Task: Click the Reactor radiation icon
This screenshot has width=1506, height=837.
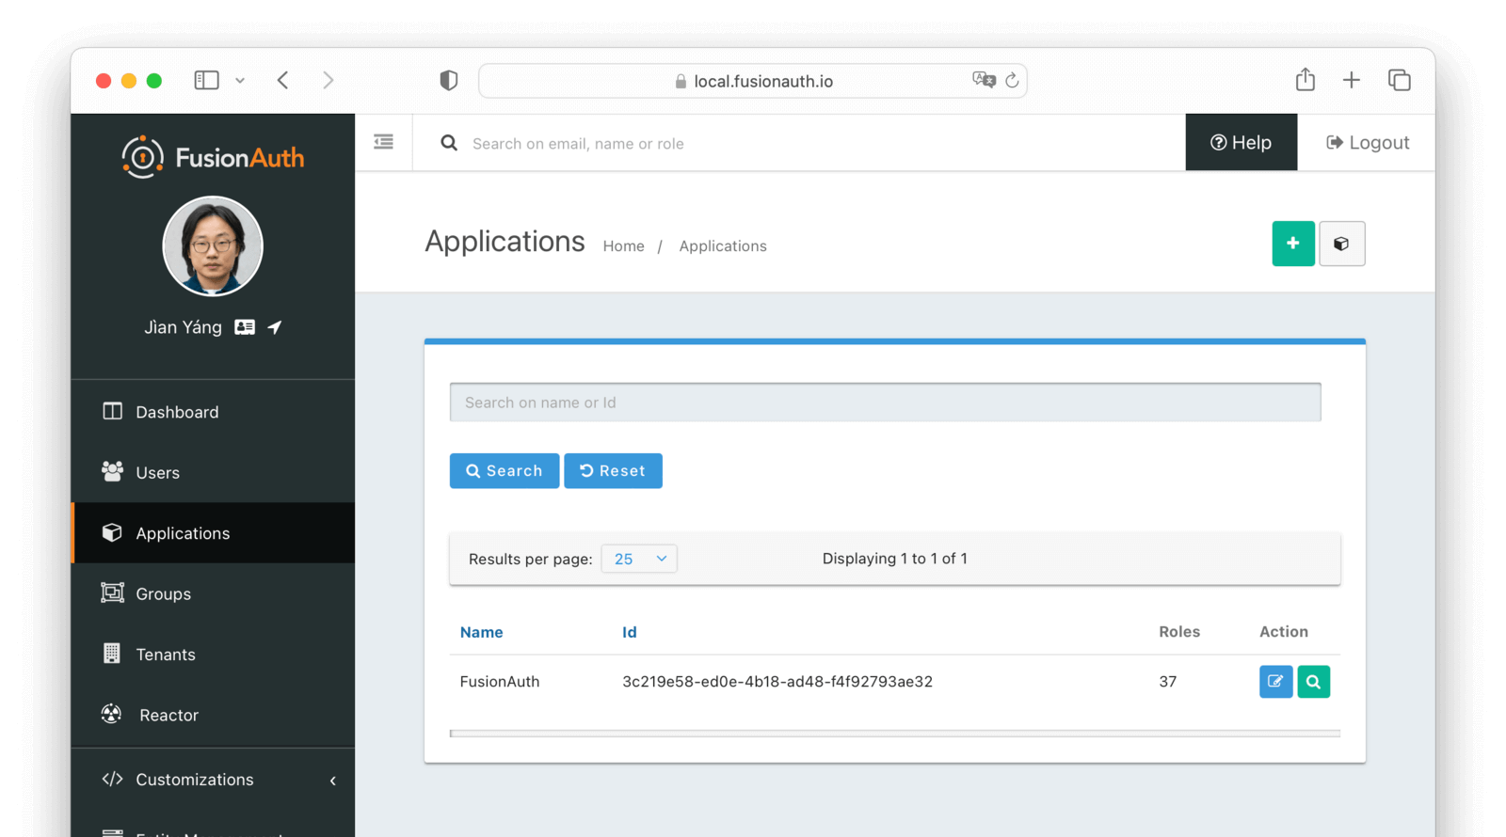Action: [111, 714]
